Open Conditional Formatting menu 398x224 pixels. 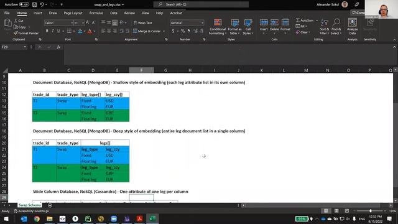pyautogui.click(x=218, y=27)
